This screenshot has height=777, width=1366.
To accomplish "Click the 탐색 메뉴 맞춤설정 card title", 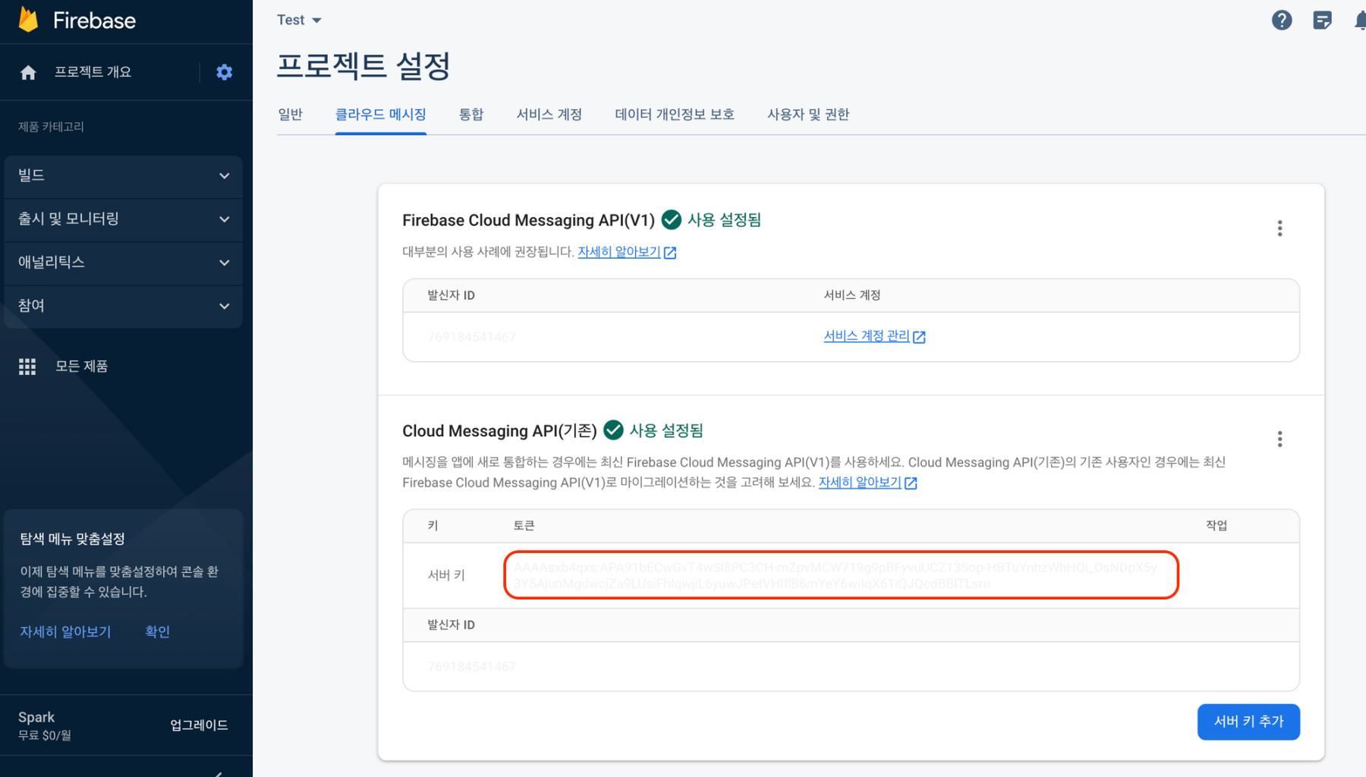I will tap(72, 539).
